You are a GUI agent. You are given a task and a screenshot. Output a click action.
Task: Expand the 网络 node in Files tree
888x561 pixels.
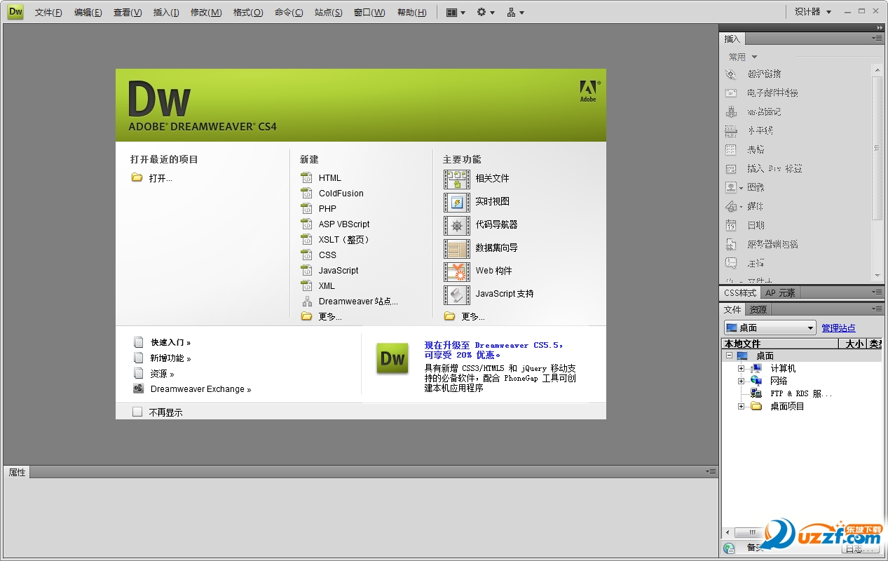click(741, 381)
